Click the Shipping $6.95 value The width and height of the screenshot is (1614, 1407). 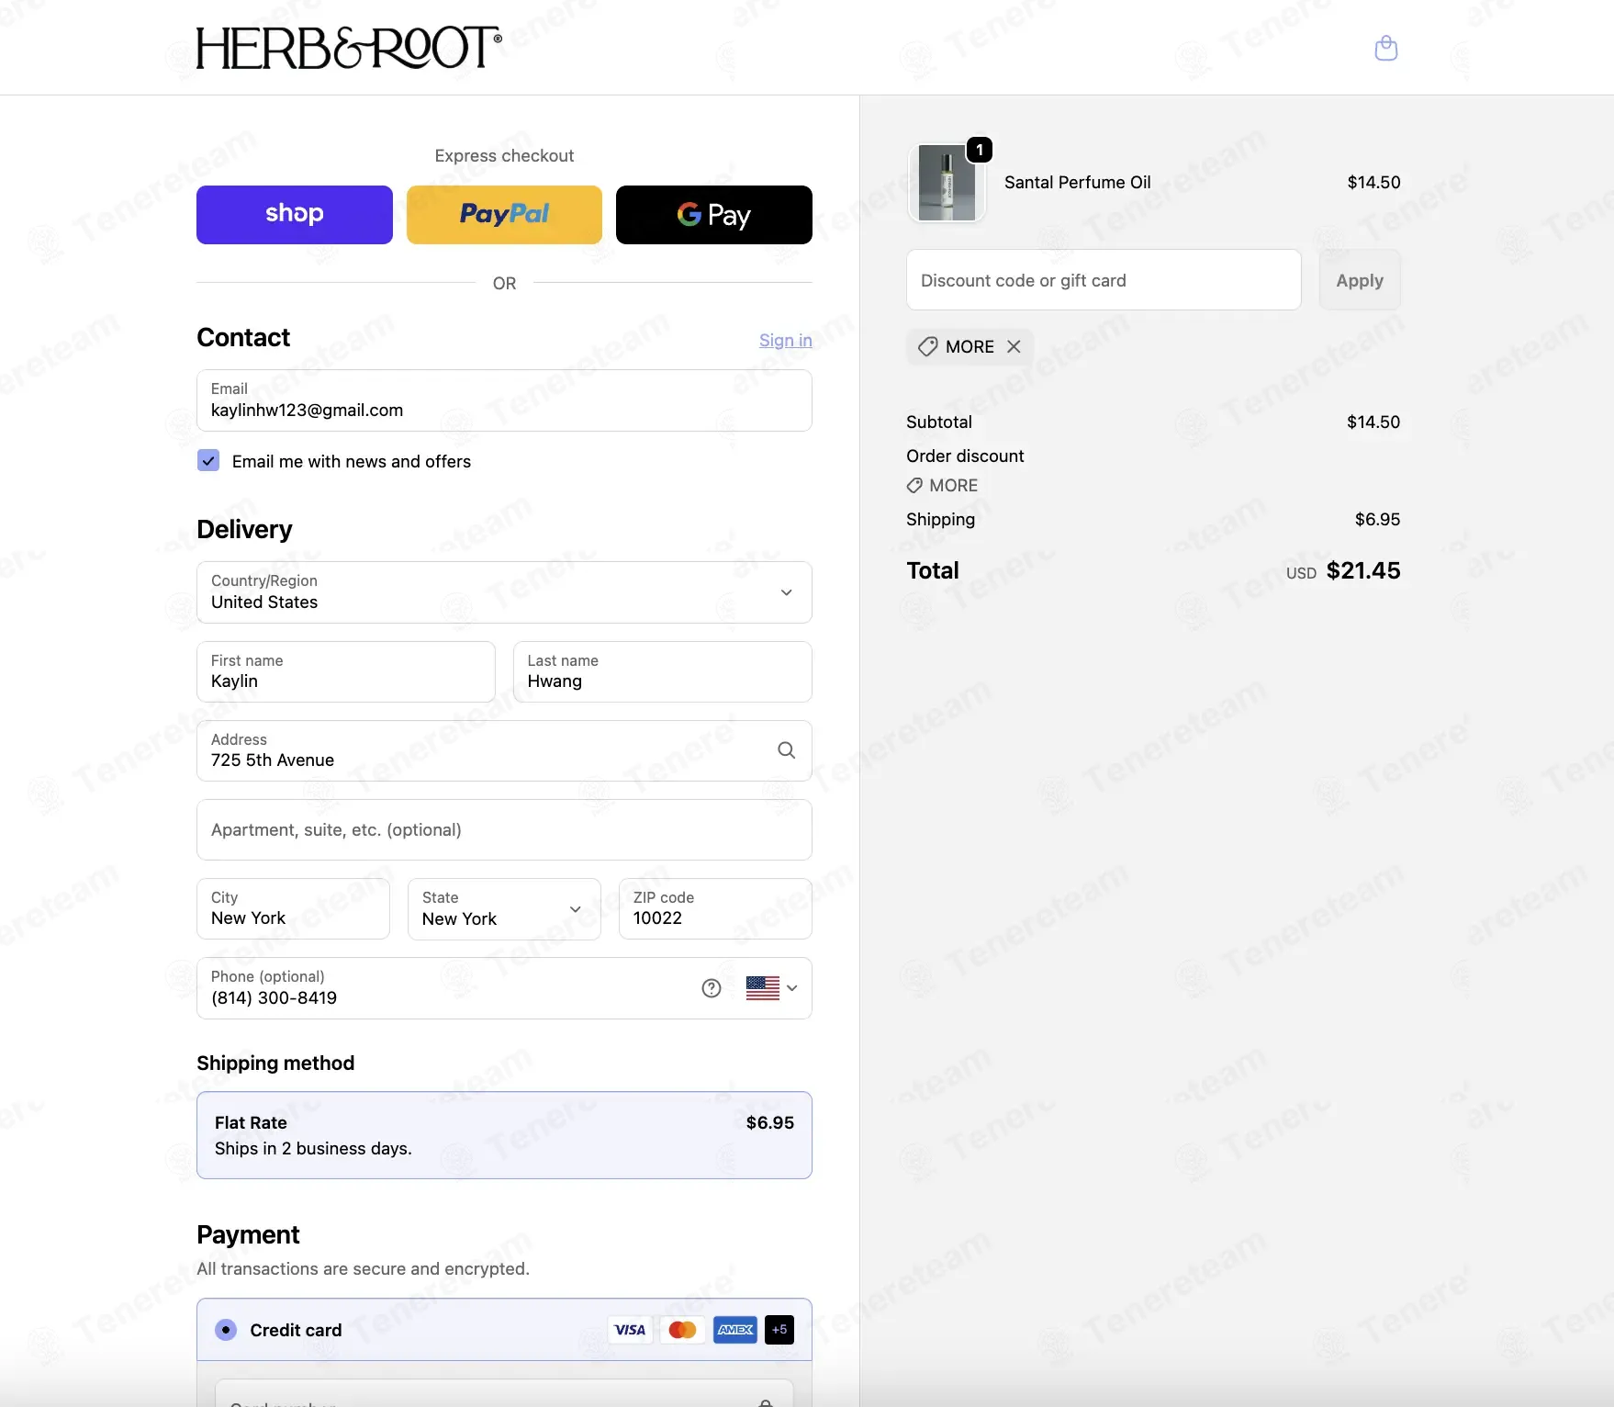(x=1377, y=520)
